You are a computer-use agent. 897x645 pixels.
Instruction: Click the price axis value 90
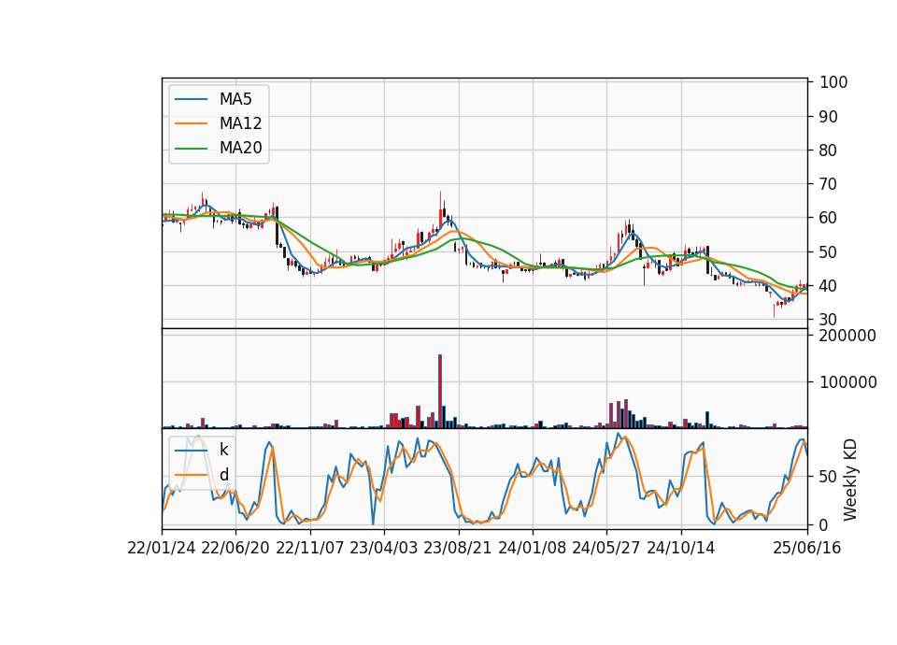[x=829, y=117]
